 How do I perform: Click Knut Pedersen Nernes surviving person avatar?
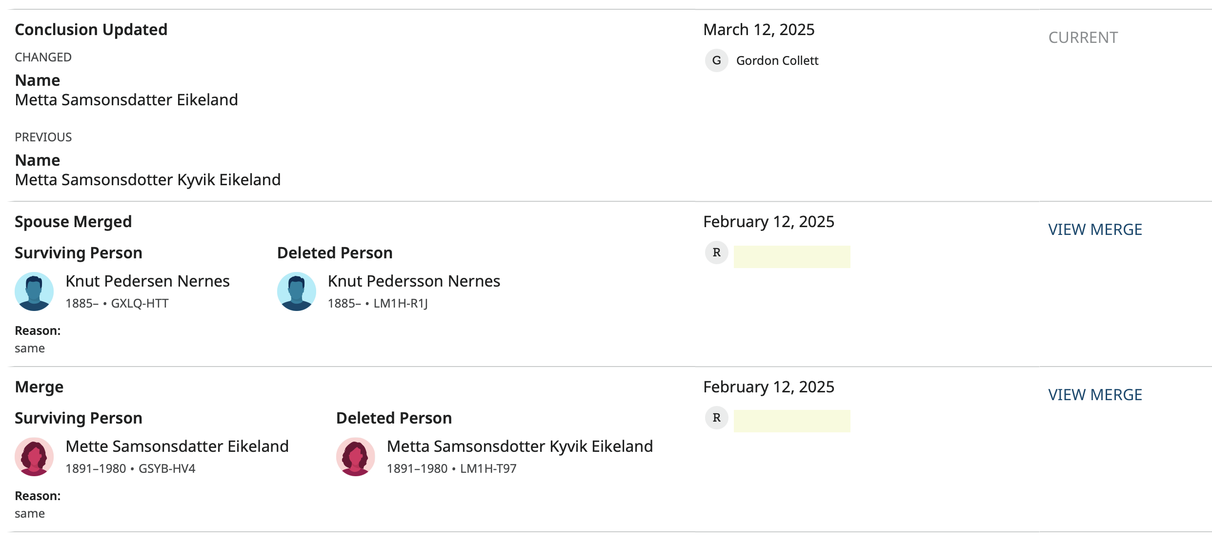point(34,291)
